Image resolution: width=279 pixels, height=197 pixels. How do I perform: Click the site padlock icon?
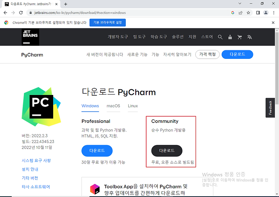coord(31,13)
